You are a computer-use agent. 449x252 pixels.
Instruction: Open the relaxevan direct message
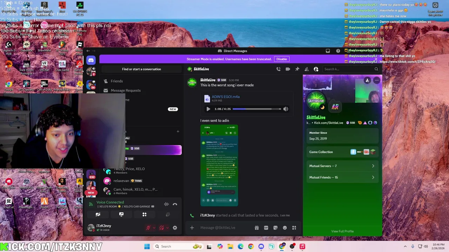tap(141, 181)
